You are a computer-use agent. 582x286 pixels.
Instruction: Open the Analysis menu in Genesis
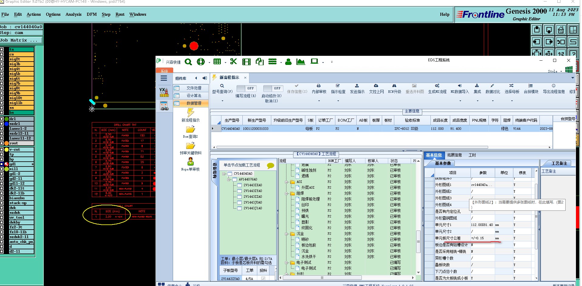coord(74,14)
